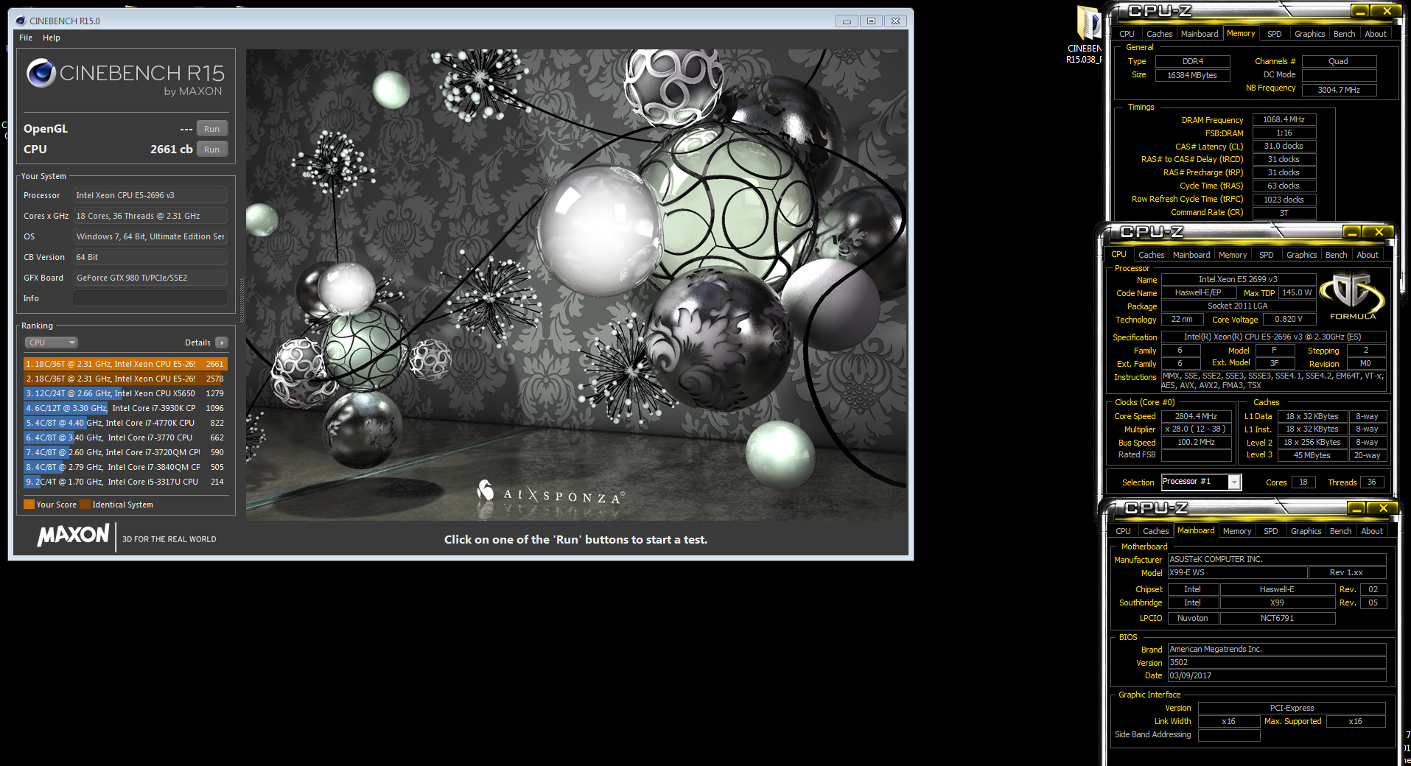Close the Memory CPU-Z window
1411x766 pixels.
click(x=1386, y=11)
